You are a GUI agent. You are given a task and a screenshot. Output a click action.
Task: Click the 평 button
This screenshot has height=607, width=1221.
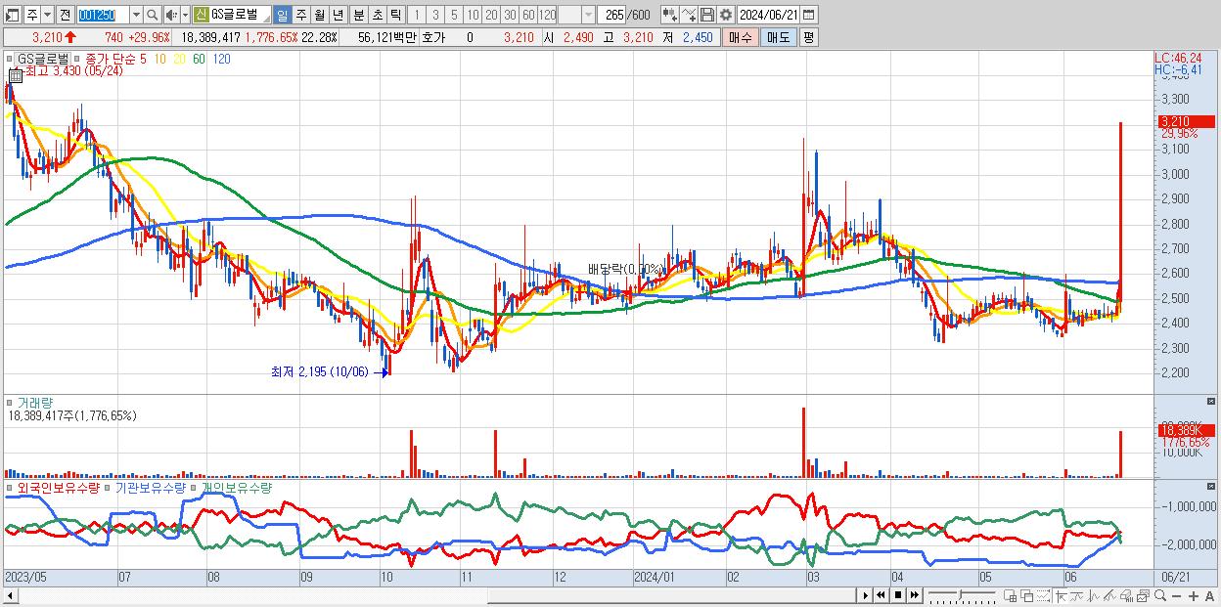point(808,37)
